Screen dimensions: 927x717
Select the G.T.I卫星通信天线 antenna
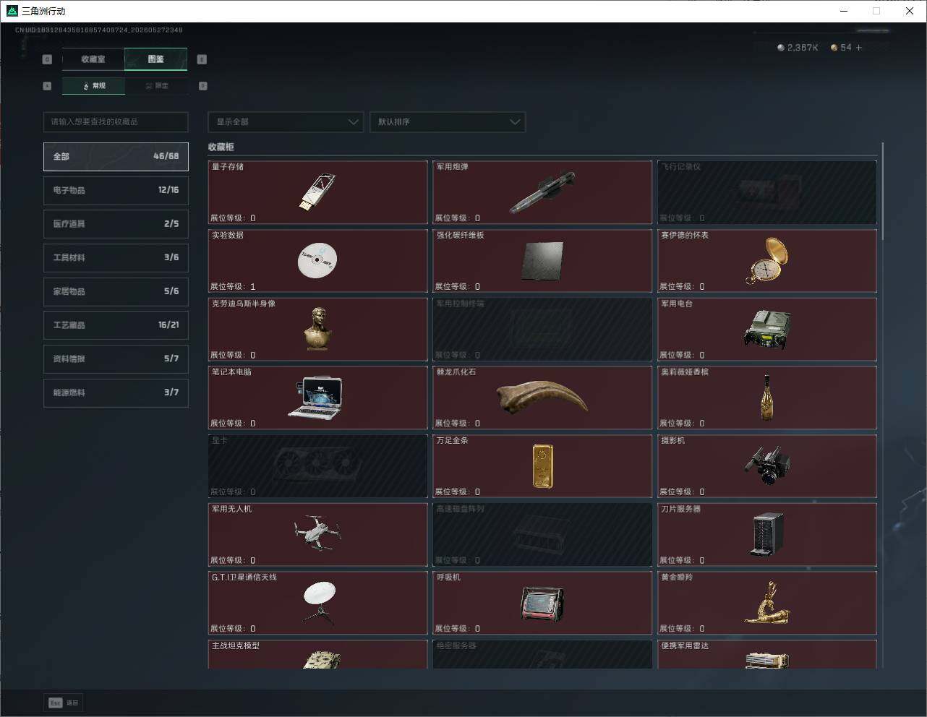point(317,604)
